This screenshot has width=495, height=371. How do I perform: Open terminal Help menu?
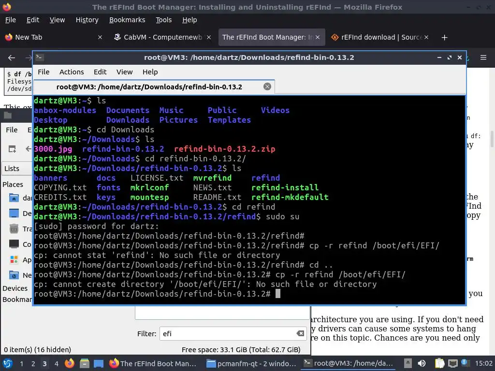[150, 72]
